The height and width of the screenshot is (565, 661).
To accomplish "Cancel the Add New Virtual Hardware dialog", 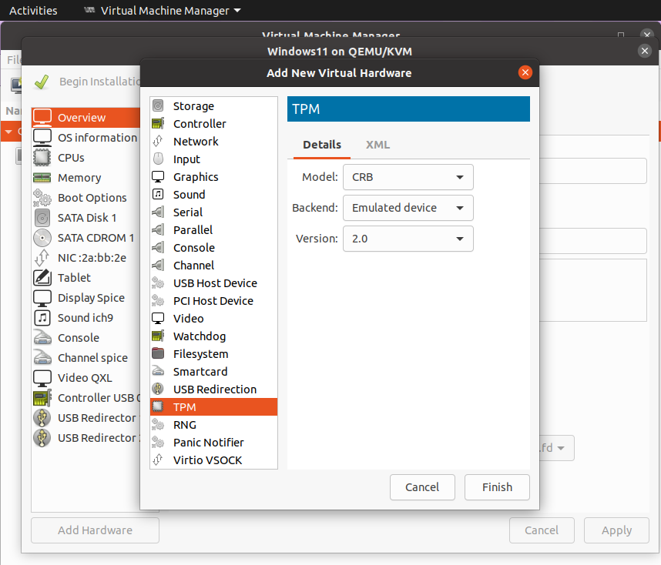I will pos(422,487).
